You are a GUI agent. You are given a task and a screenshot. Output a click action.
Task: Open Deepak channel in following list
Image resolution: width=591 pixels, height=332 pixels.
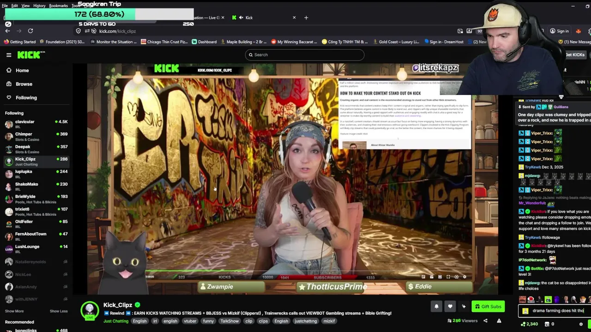point(36,149)
